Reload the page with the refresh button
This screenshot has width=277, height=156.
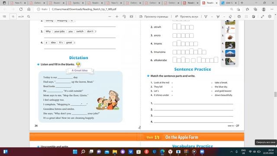(21, 9)
